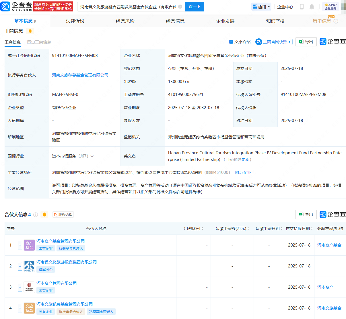Click the Qcc.com logo icon
The height and width of the screenshot is (319, 346).
point(5,6)
